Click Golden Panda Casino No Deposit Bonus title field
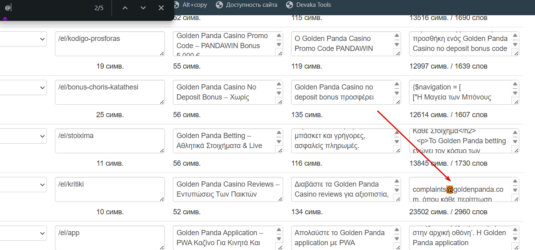Image resolution: width=535 pixels, height=250 pixels. [228, 92]
